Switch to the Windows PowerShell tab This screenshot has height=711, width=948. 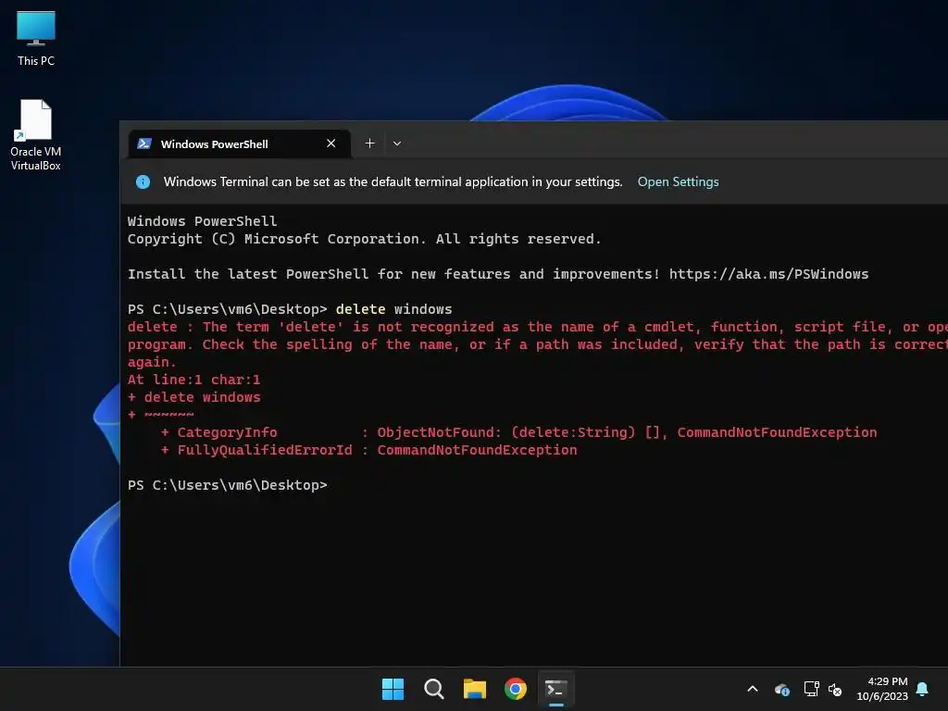tap(240, 143)
